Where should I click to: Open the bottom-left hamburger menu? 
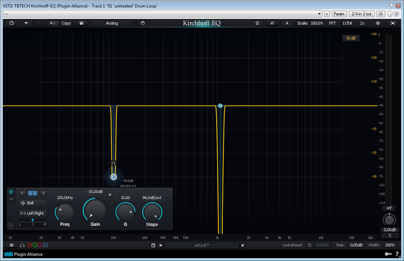coord(11,245)
